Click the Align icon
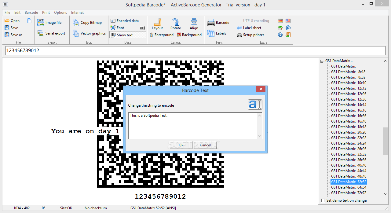Screen dimensions: 391x213 point(194,22)
